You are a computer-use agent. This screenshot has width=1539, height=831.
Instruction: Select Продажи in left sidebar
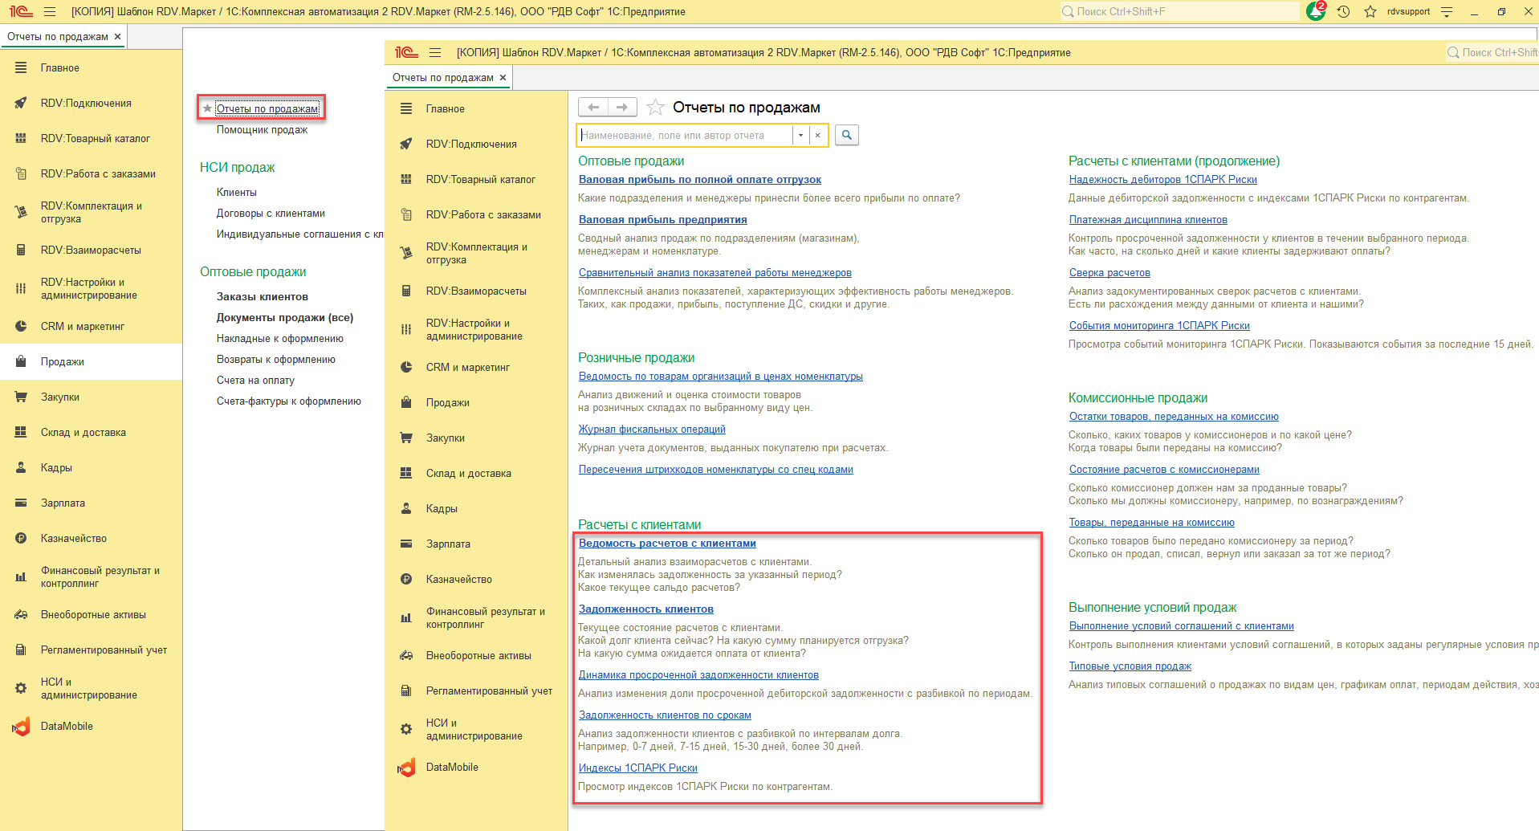63,361
